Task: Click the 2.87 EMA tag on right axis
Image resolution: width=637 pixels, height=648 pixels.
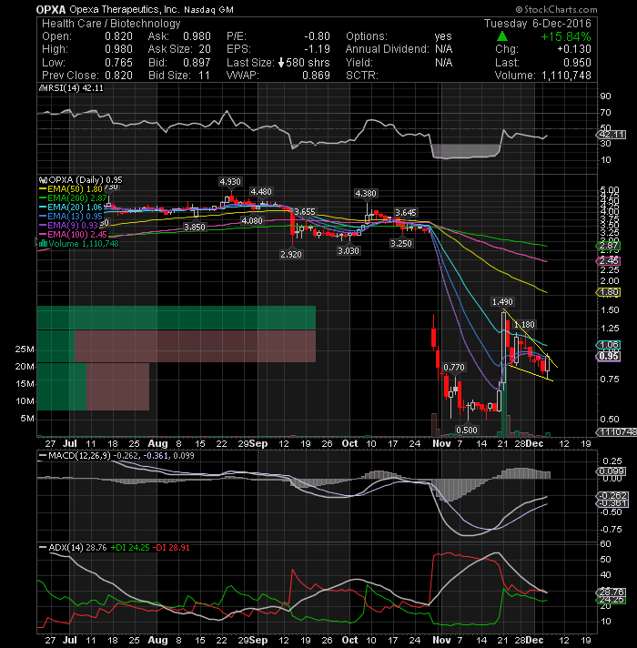Action: pyautogui.click(x=609, y=246)
